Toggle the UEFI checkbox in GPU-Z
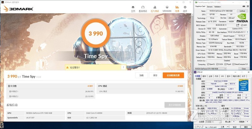252x129 pixels. [242, 25]
